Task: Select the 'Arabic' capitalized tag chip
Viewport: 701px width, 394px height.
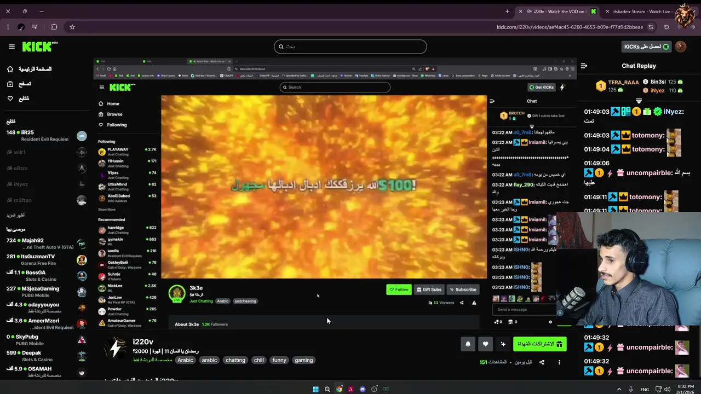Action: tap(185, 360)
